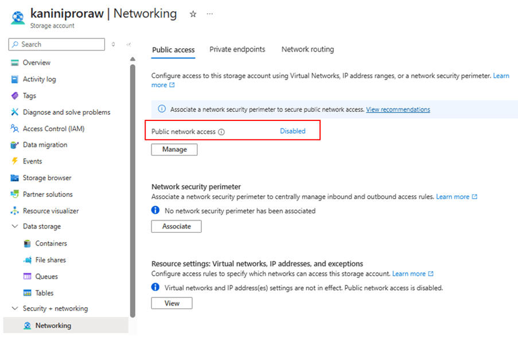
Task: Open the Storage browser icon
Action: point(15,178)
